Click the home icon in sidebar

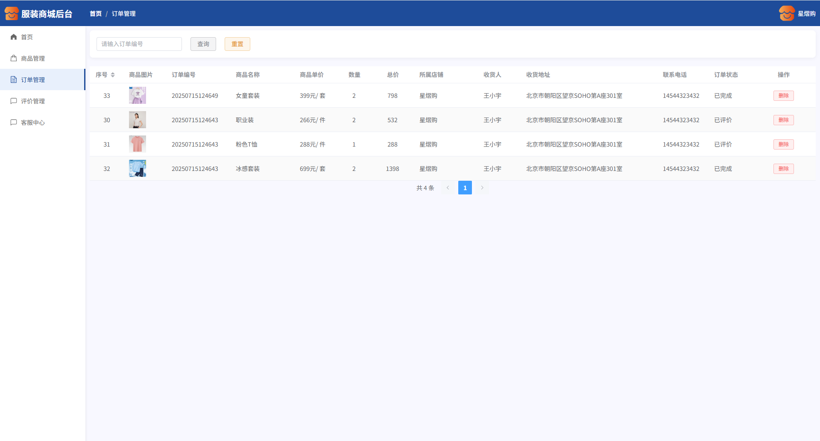click(14, 37)
